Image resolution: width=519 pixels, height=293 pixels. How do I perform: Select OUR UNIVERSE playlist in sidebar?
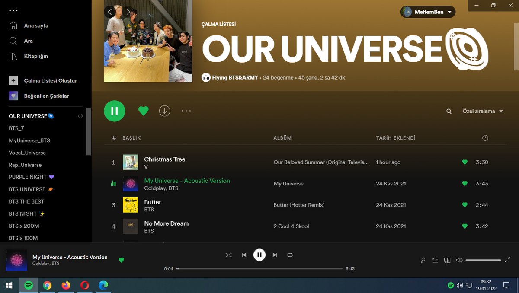[31, 116]
